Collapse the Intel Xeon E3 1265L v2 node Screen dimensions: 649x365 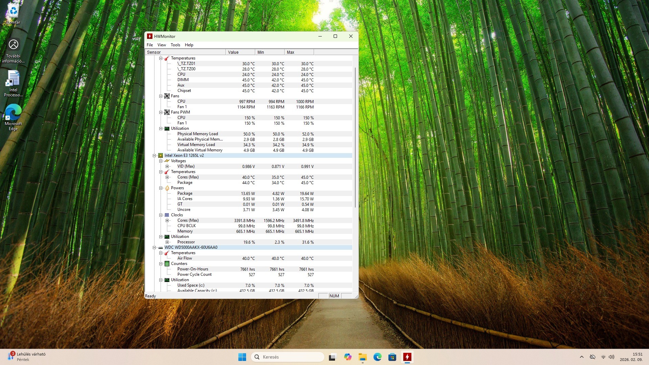point(154,155)
